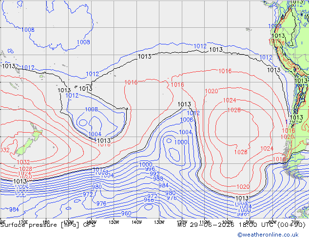The width and height of the screenshot is (309, 239).
Task: Click the 1004 label above the '1013' next to 160W
Action: click(95, 134)
